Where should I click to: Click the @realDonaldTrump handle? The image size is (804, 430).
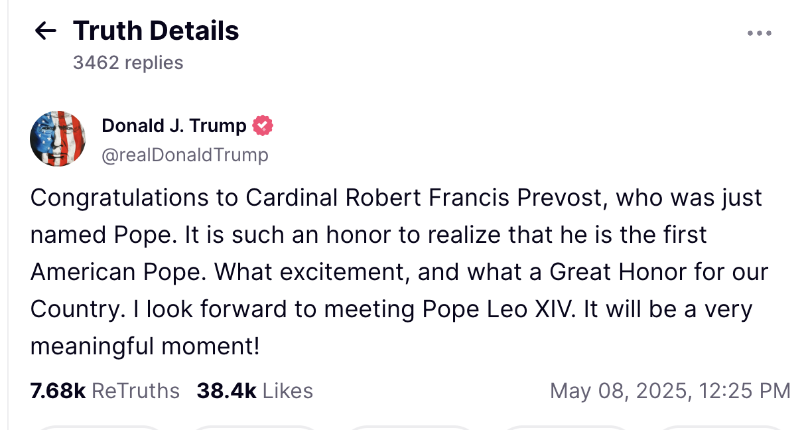pyautogui.click(x=184, y=155)
